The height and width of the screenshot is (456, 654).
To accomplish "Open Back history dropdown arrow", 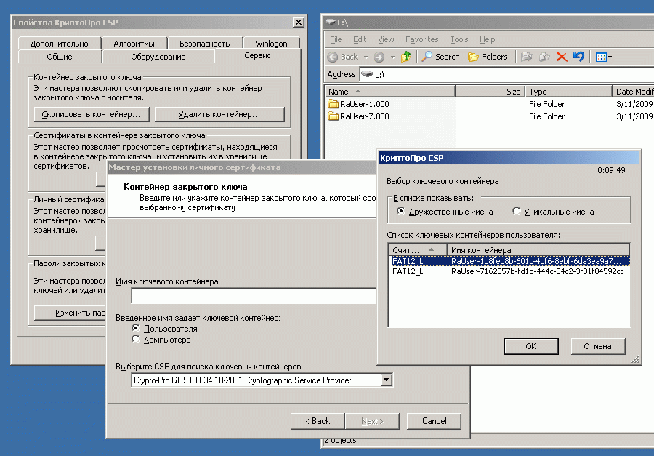I will tap(366, 57).
